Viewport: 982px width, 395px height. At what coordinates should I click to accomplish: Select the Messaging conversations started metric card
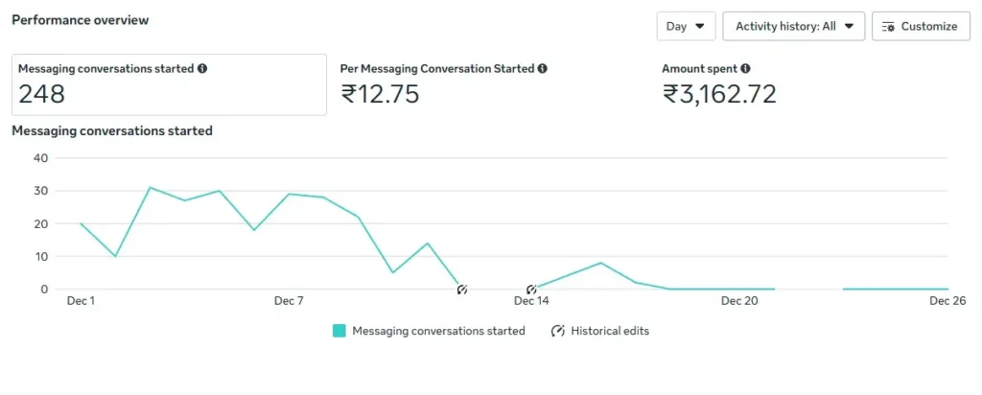[168, 84]
